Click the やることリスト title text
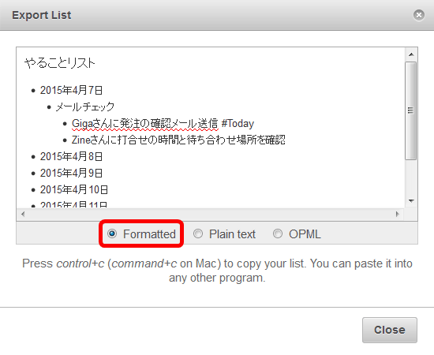 point(60,63)
